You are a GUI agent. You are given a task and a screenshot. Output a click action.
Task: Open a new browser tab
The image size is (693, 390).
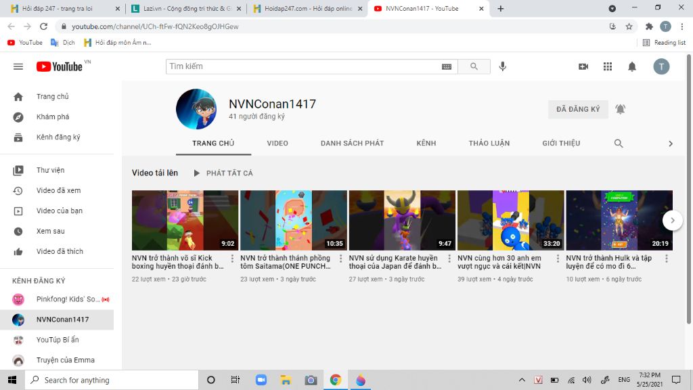[x=500, y=8]
